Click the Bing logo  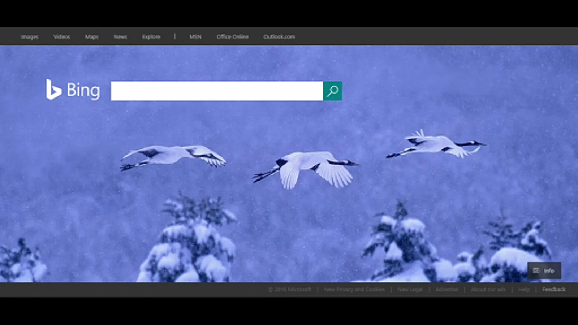73,90
